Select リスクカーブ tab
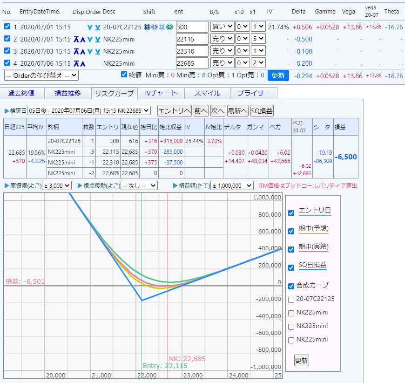Screen dimensions: 405x383 [x=114, y=93]
